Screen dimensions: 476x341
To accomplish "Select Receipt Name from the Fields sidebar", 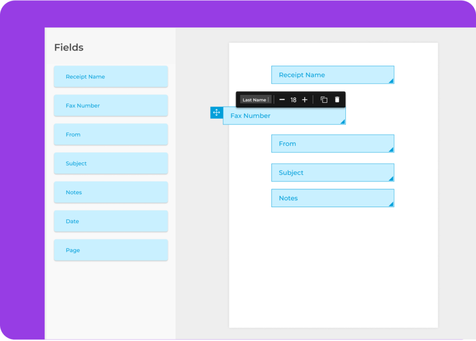I will [x=111, y=76].
